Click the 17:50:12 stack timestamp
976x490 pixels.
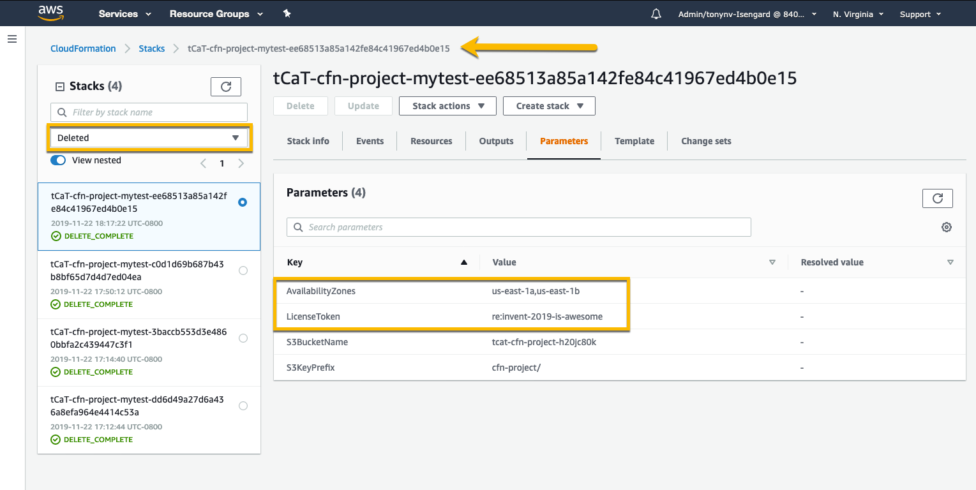(x=107, y=292)
